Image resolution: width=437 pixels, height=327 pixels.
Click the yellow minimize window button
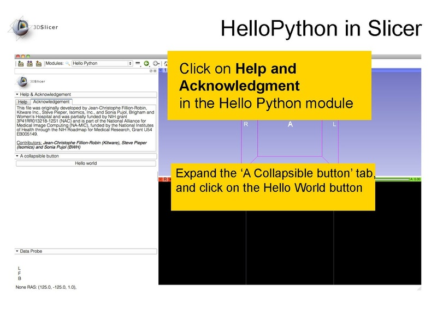point(23,57)
